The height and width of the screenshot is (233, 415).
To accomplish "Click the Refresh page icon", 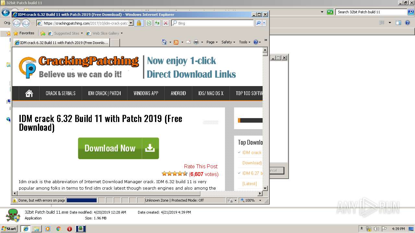I will click(x=157, y=23).
